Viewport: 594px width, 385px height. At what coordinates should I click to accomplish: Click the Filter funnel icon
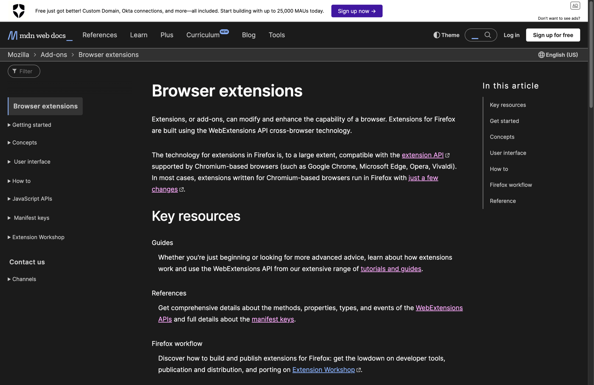[x=15, y=71]
